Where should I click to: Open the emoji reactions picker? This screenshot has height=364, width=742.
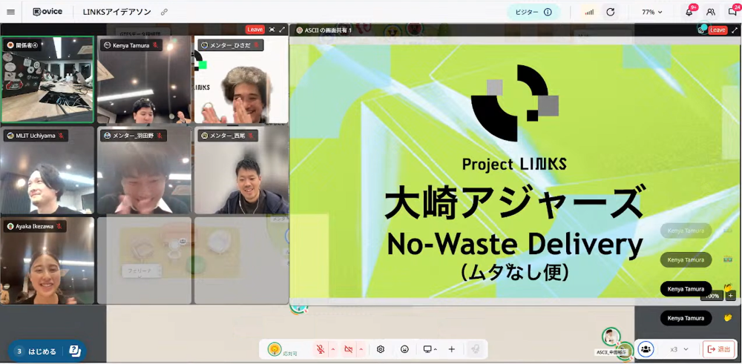(x=404, y=349)
